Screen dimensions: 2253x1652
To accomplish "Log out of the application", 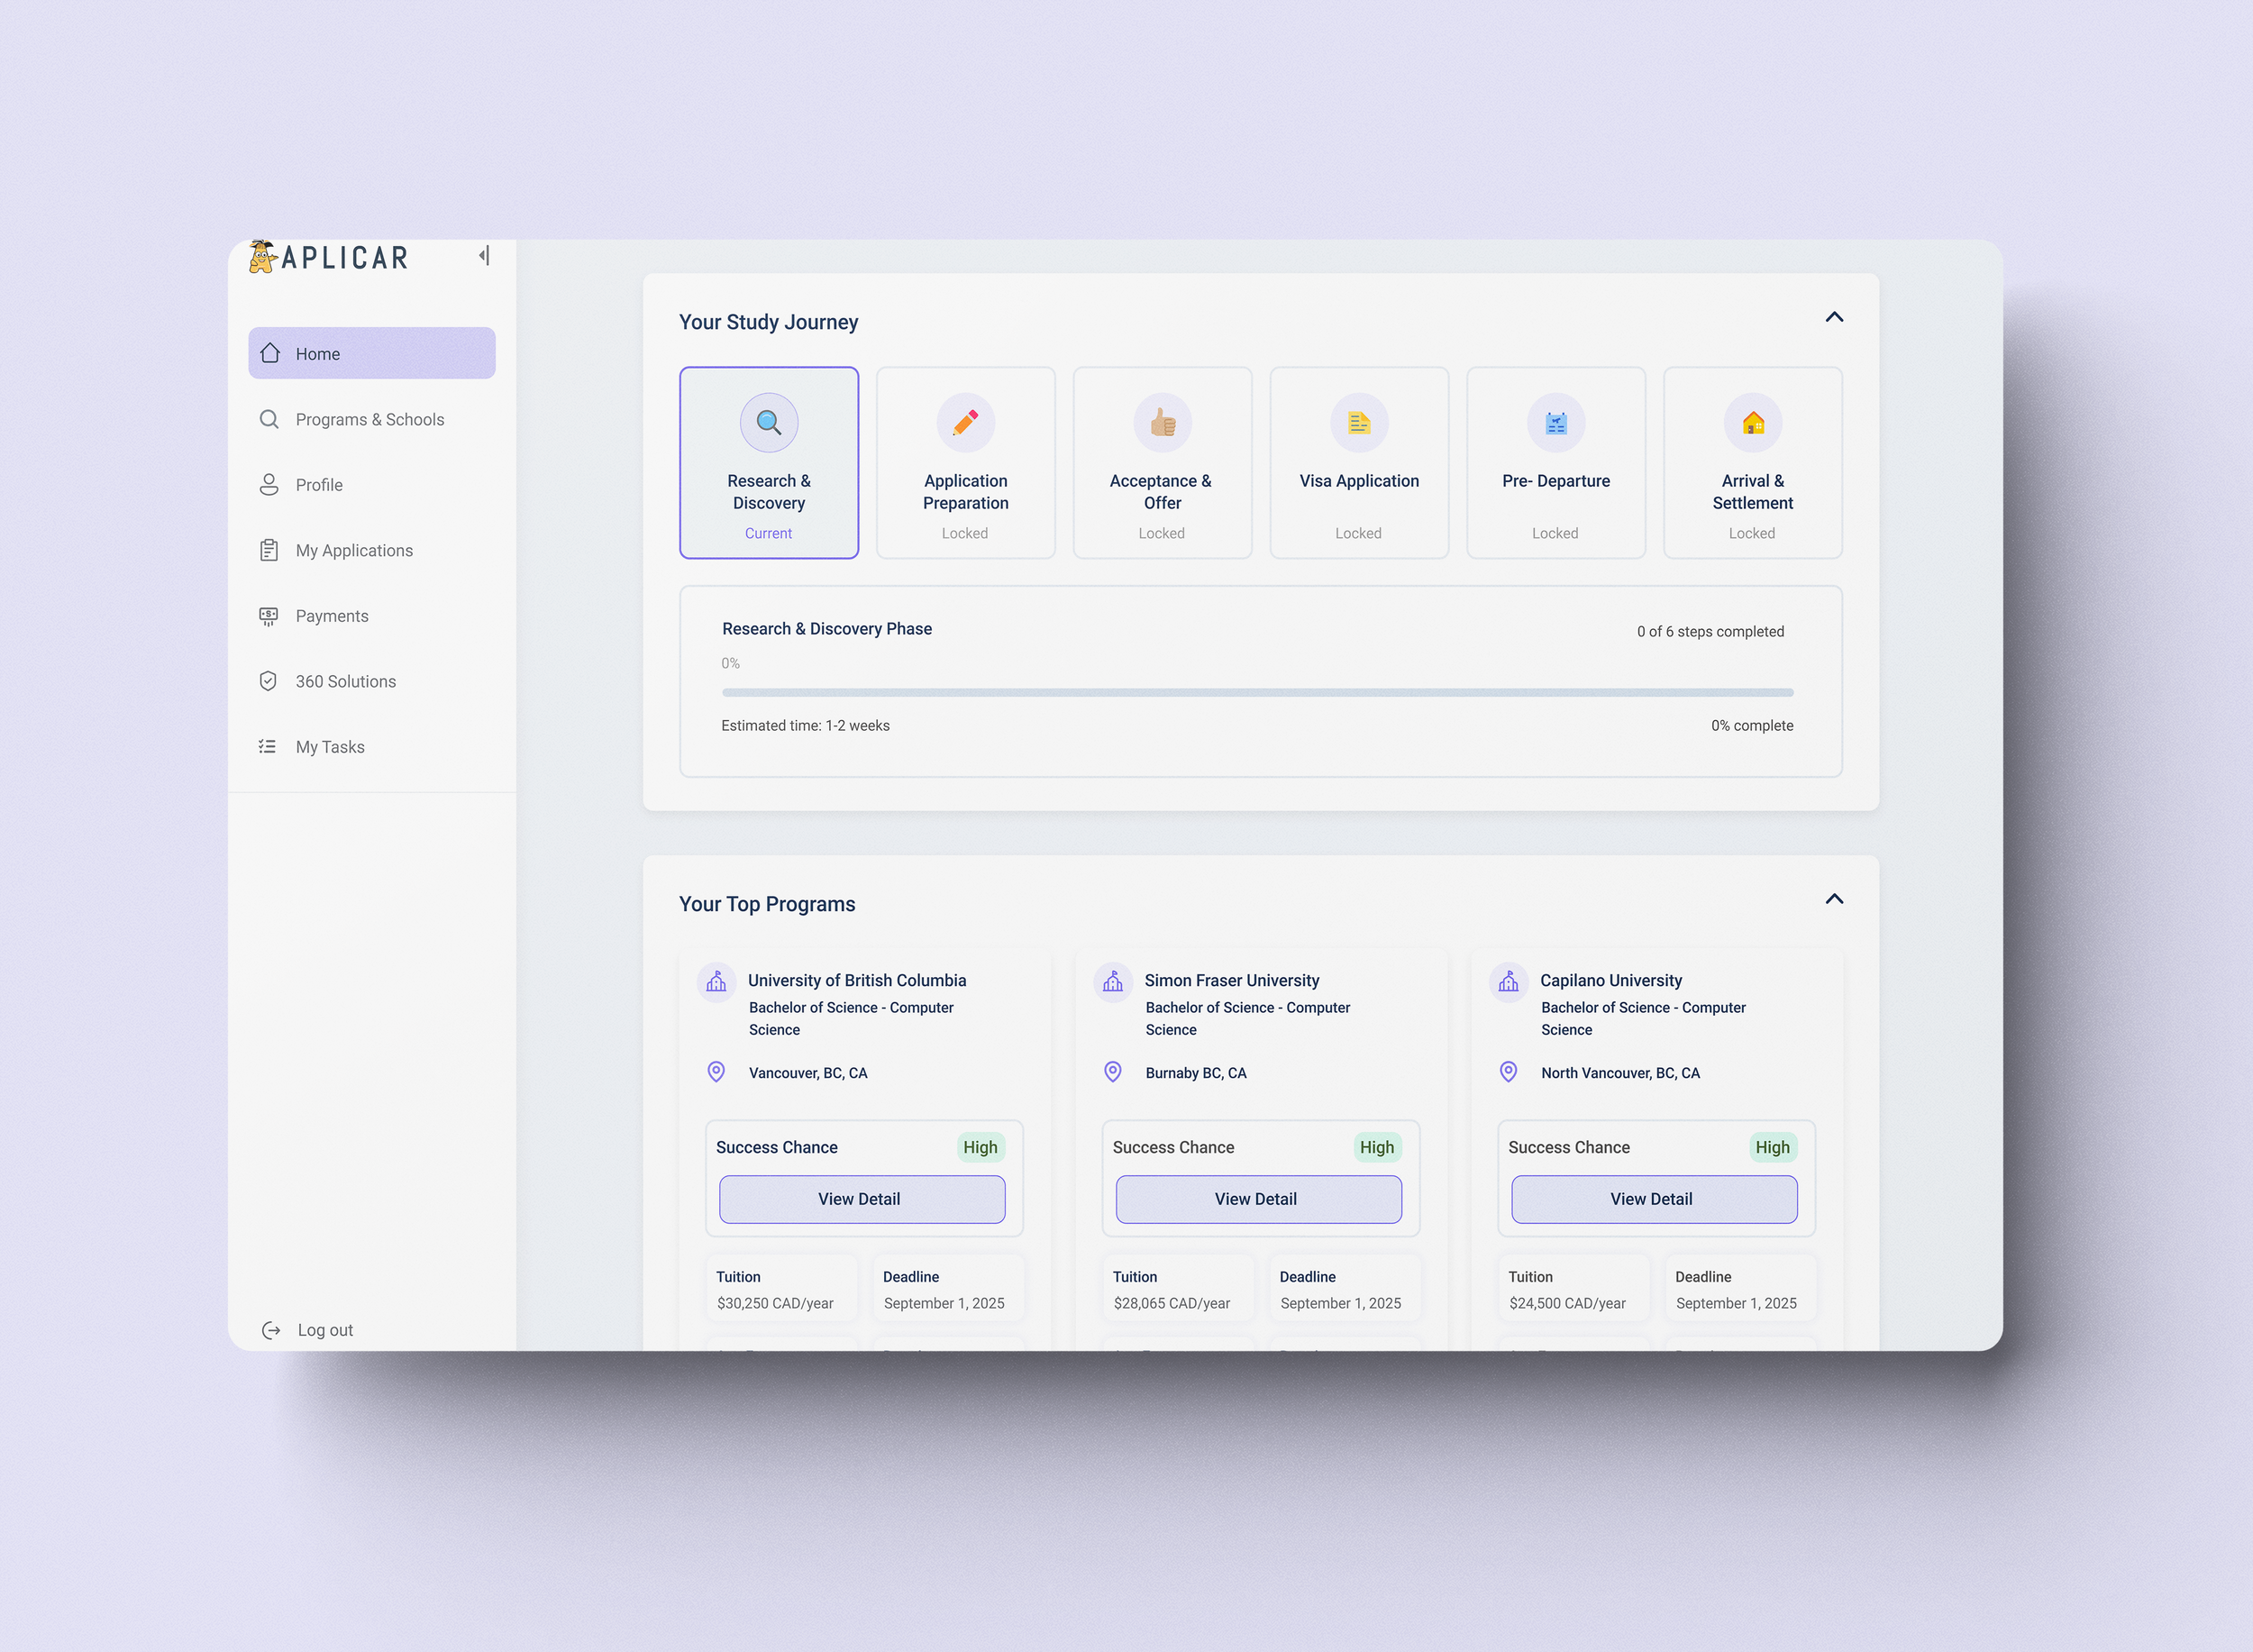I will coord(324,1330).
